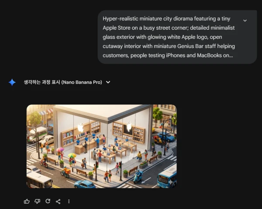Share the response with share icon
Image resolution: width=262 pixels, height=209 pixels.
(x=58, y=201)
